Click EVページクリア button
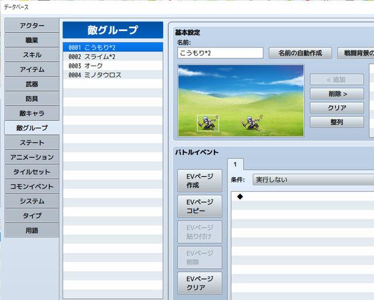 coord(200,283)
